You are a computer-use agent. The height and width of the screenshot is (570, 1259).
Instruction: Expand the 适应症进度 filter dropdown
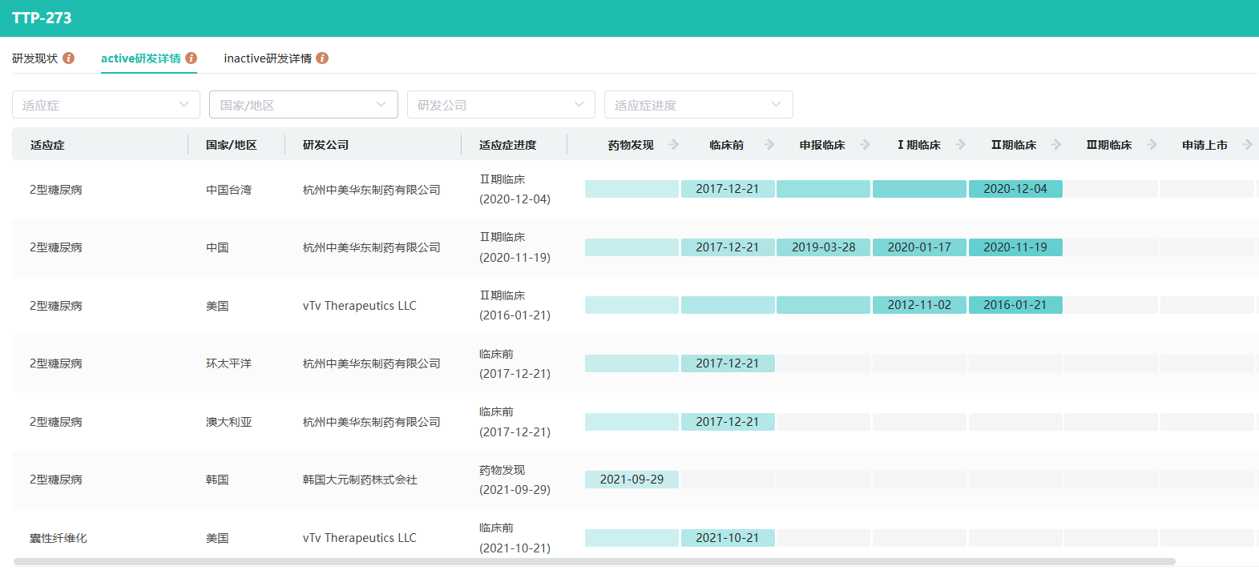698,105
